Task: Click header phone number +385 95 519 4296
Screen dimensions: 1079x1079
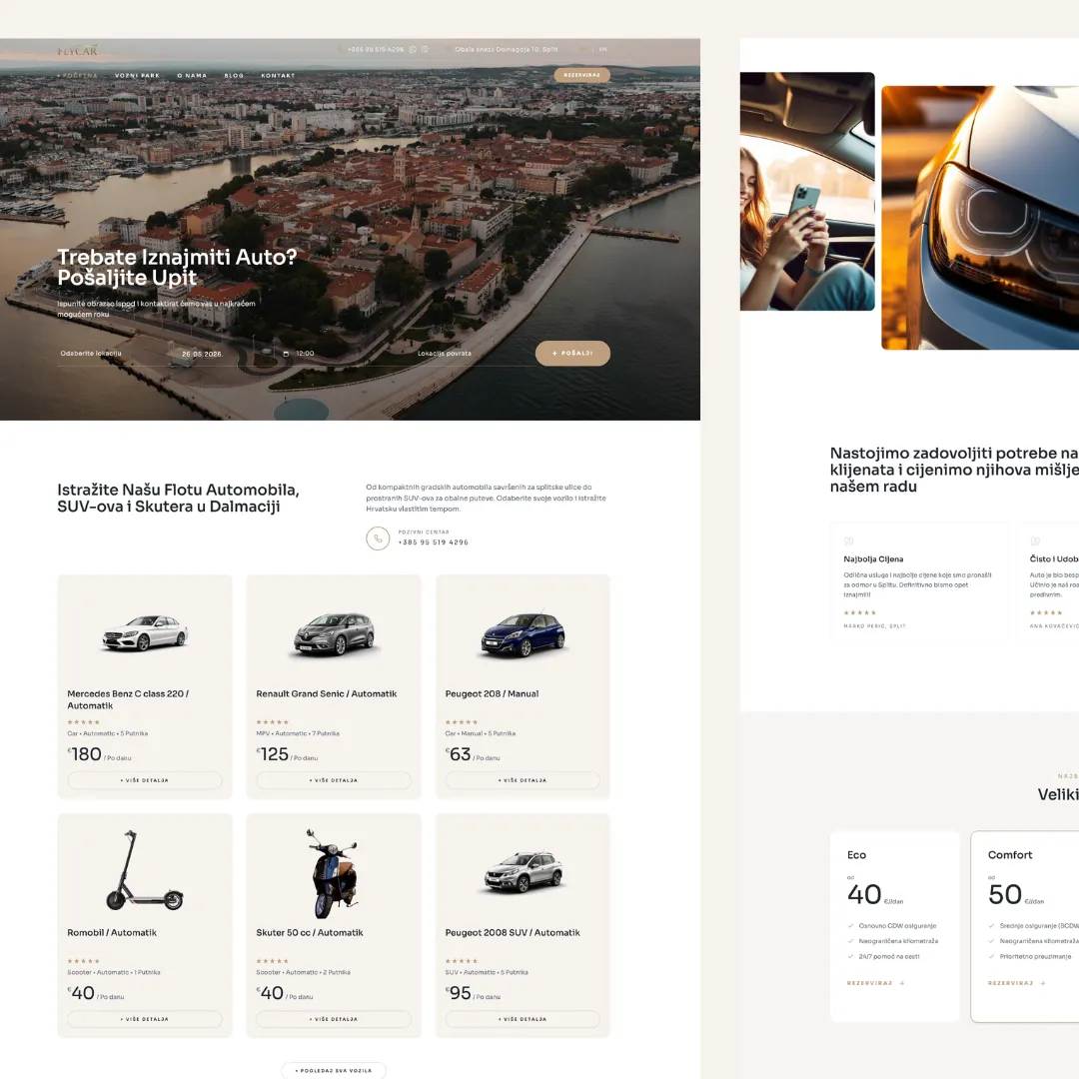Action: tap(375, 50)
